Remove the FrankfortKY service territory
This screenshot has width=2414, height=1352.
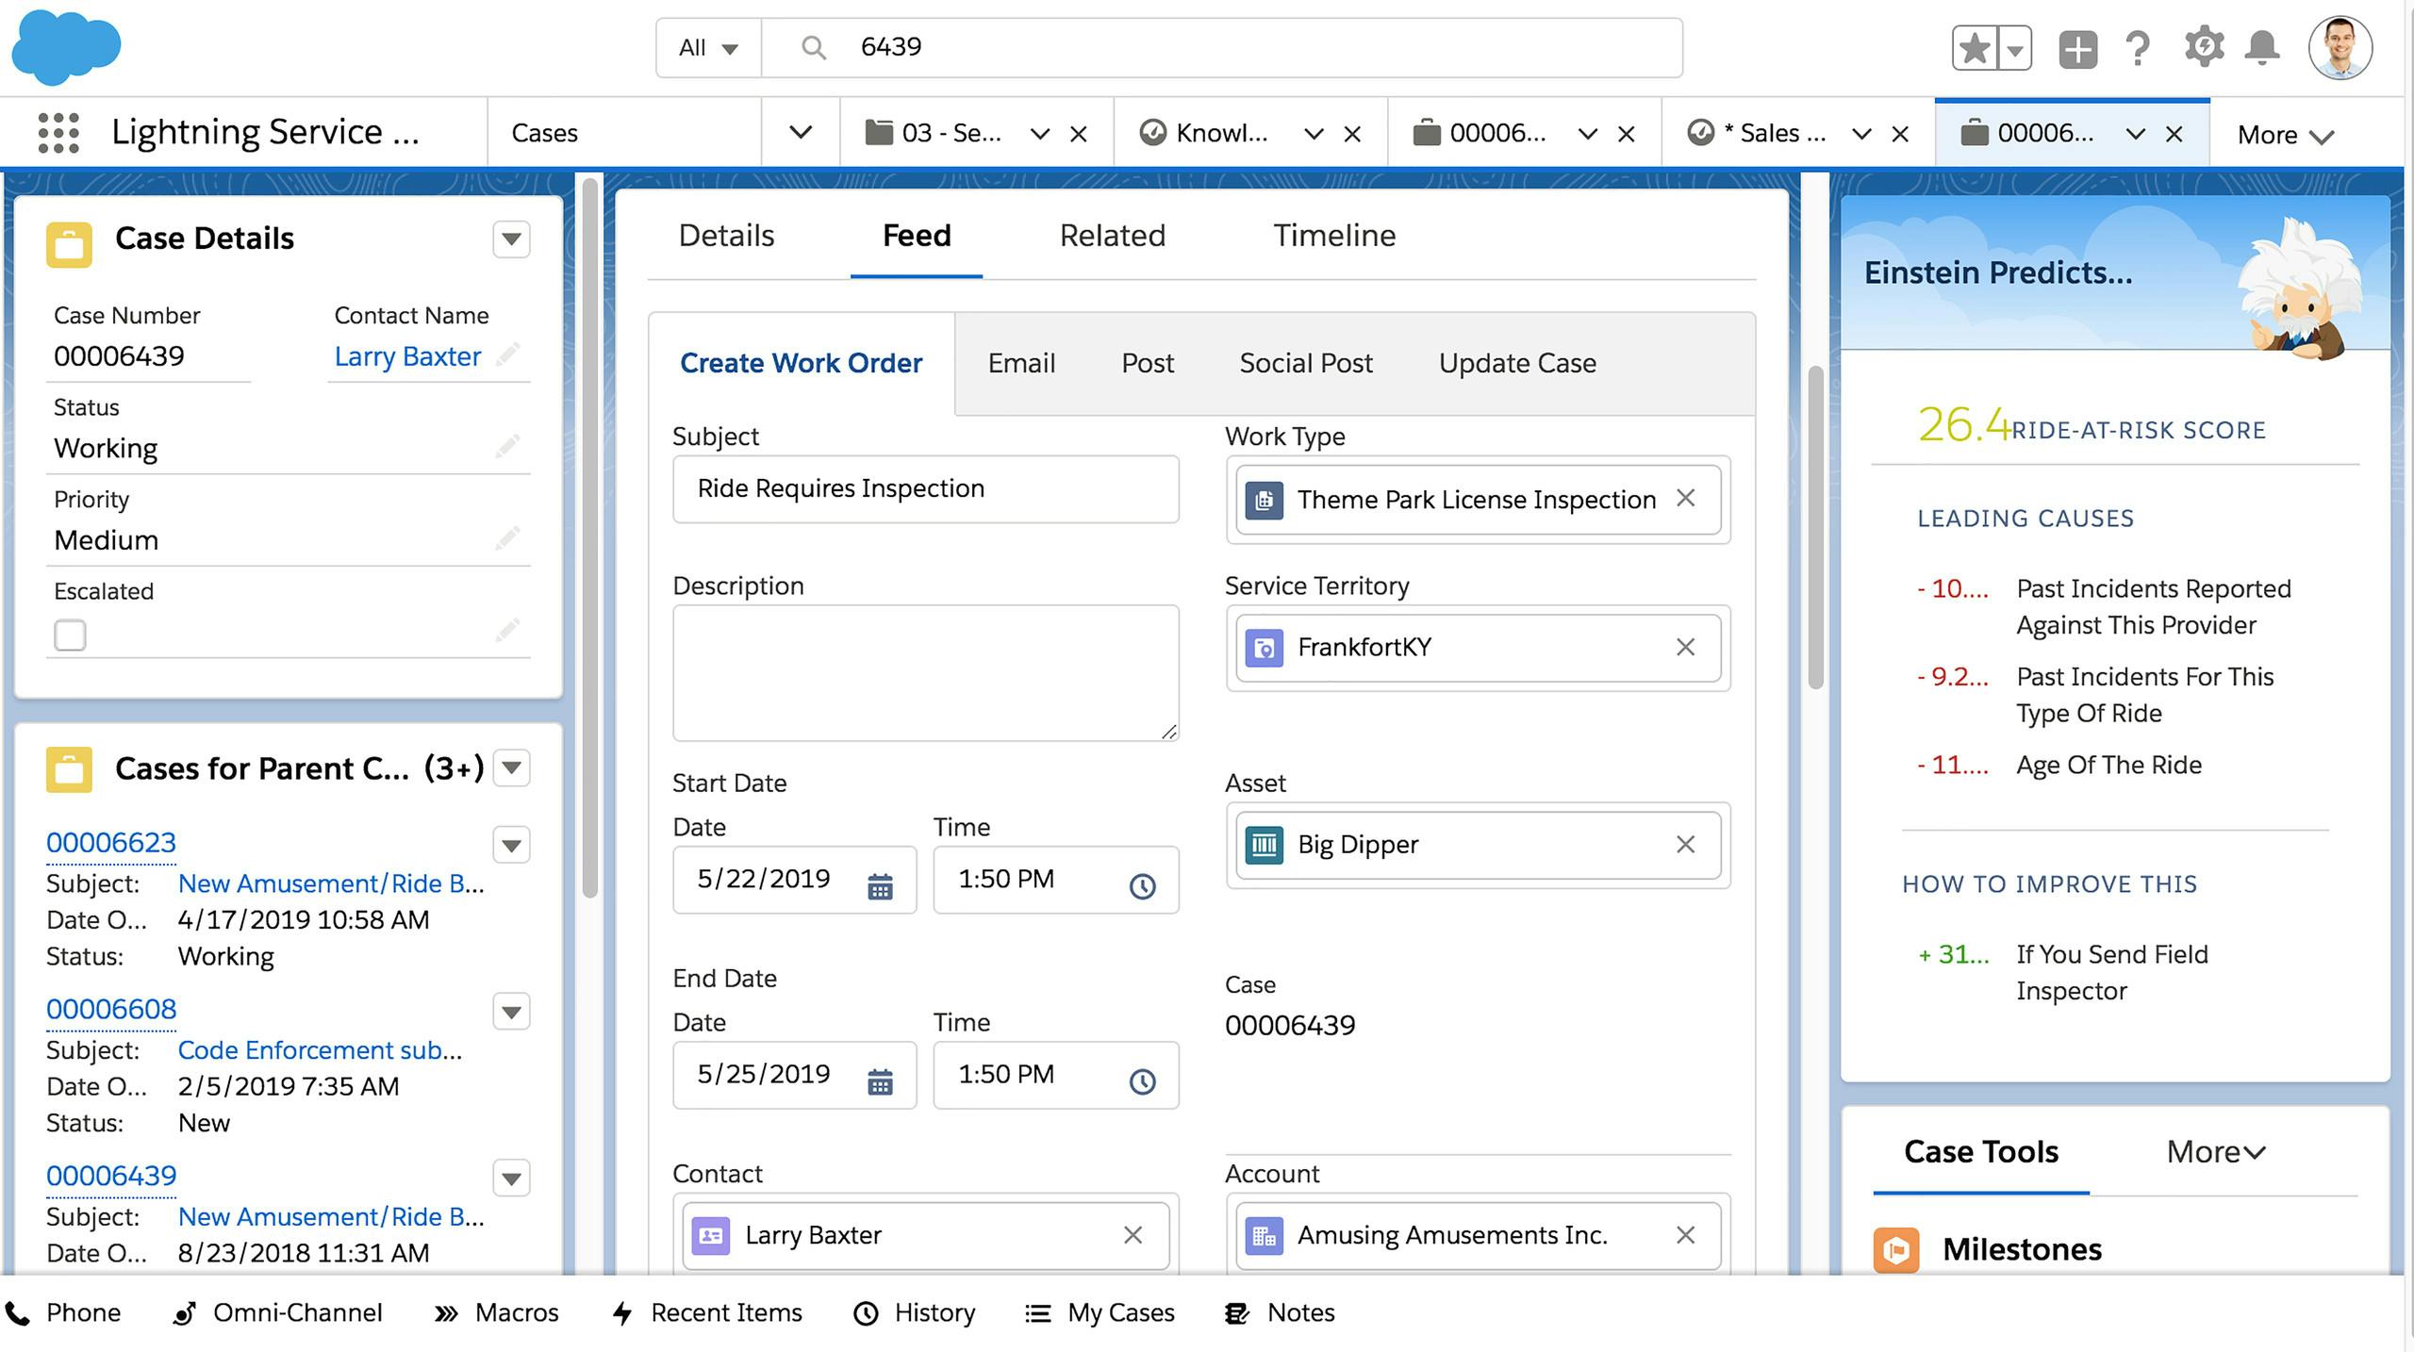coord(1685,647)
